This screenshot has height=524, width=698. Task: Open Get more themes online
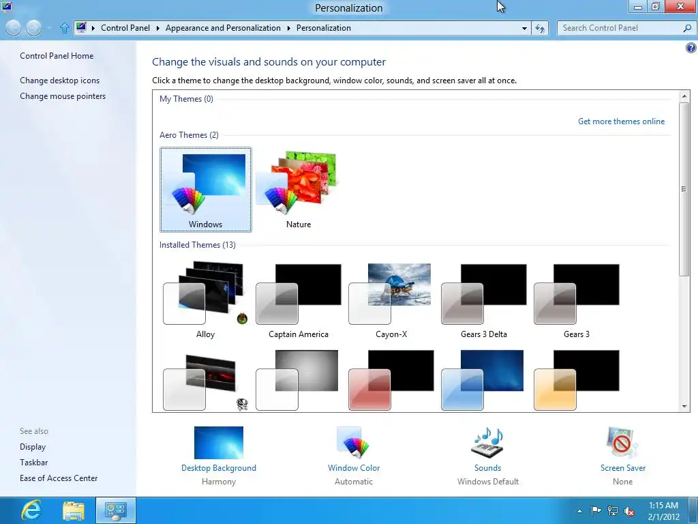621,121
